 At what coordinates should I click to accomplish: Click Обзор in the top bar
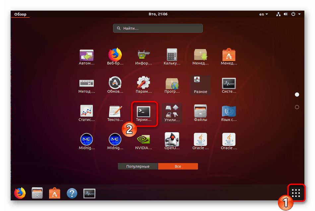tap(20, 14)
